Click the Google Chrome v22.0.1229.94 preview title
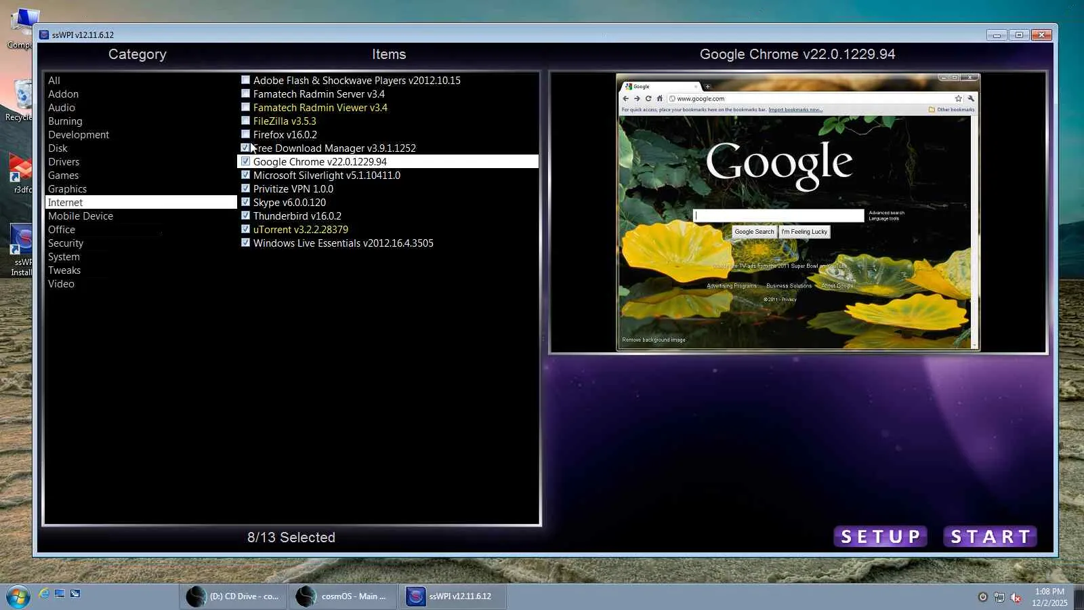1084x610 pixels. tap(797, 54)
